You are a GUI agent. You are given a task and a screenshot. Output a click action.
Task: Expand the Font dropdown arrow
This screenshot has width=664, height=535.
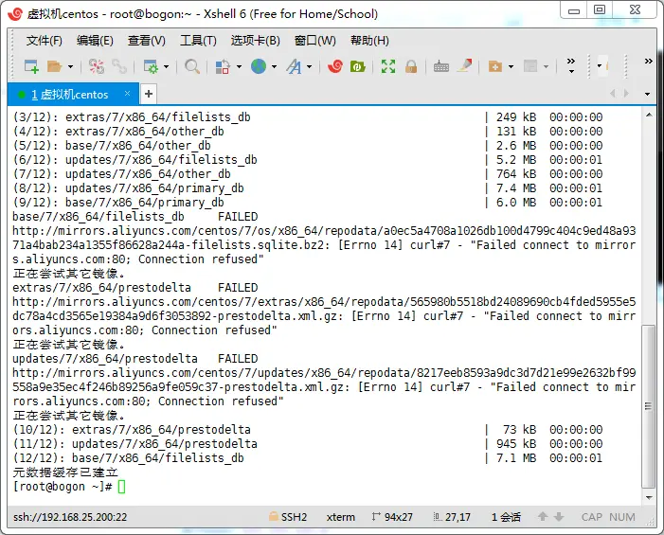click(x=309, y=66)
